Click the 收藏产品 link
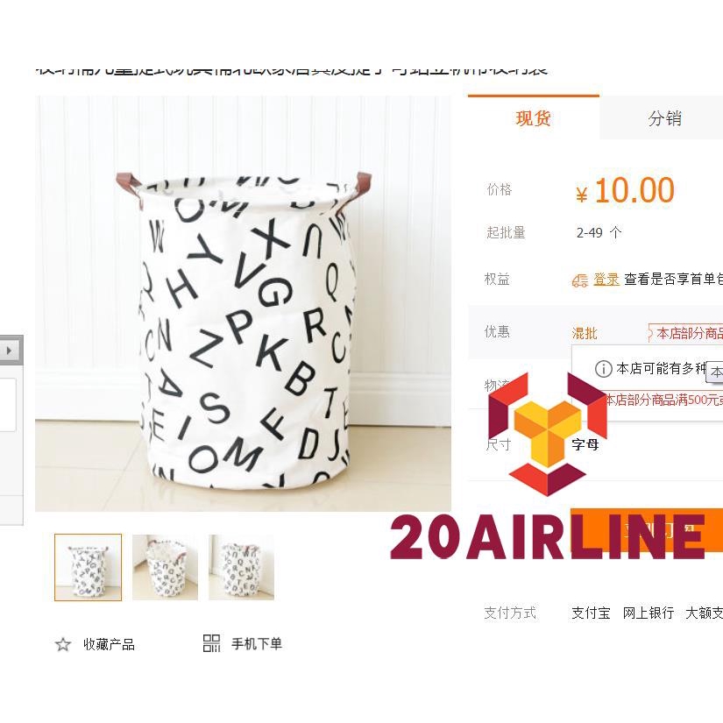Image resolution: width=723 pixels, height=723 pixels. click(109, 644)
